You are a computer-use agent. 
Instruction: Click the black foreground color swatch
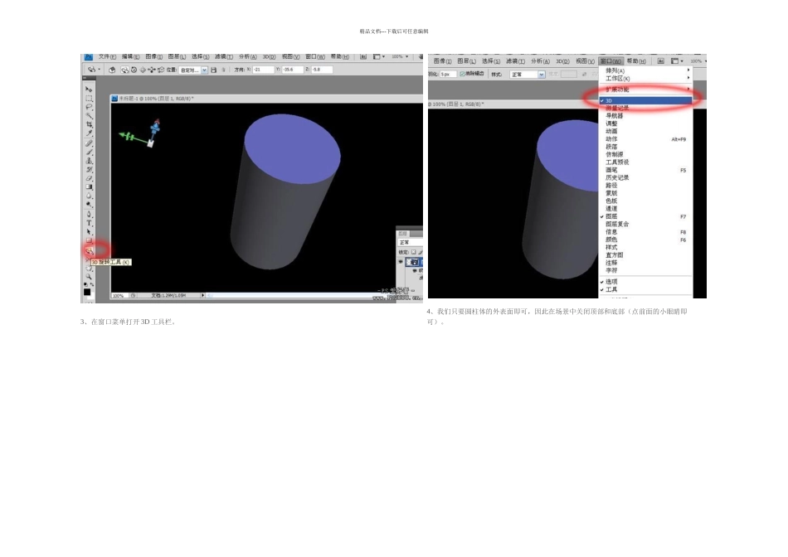coord(87,292)
